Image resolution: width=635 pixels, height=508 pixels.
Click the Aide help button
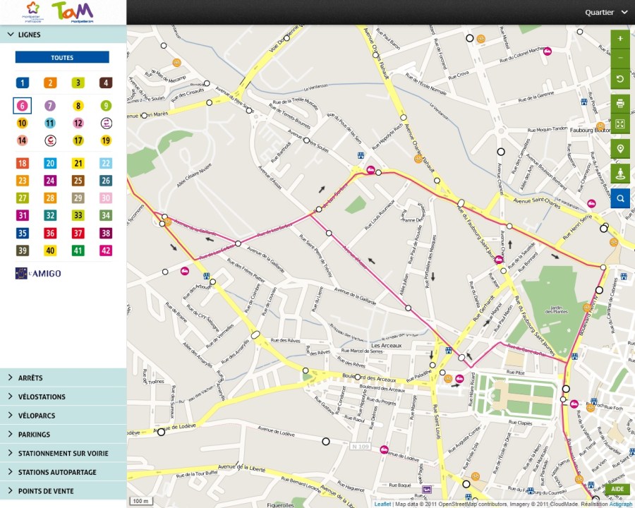tap(617, 489)
